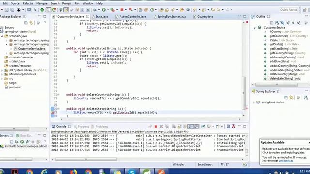The width and height of the screenshot is (310, 174).
Task: Toggle Hide Non-Public Members in Outline toolbar
Action: (293, 23)
